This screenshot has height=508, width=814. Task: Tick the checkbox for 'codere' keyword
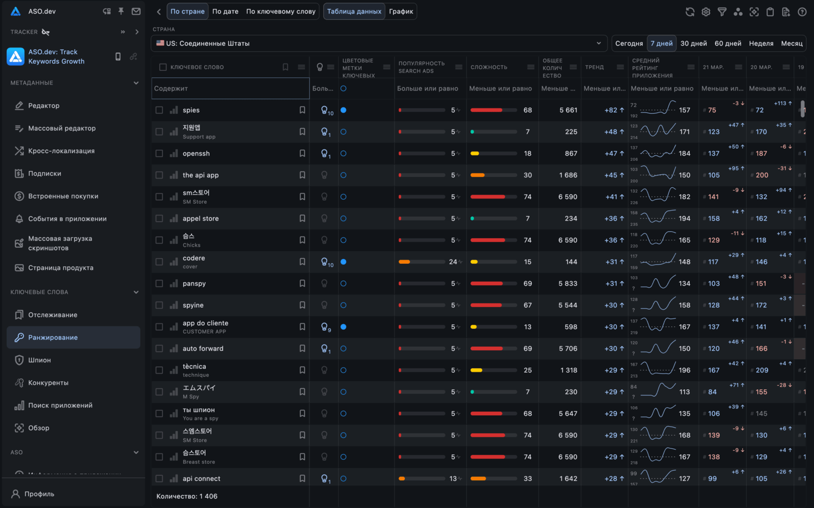coord(159,262)
